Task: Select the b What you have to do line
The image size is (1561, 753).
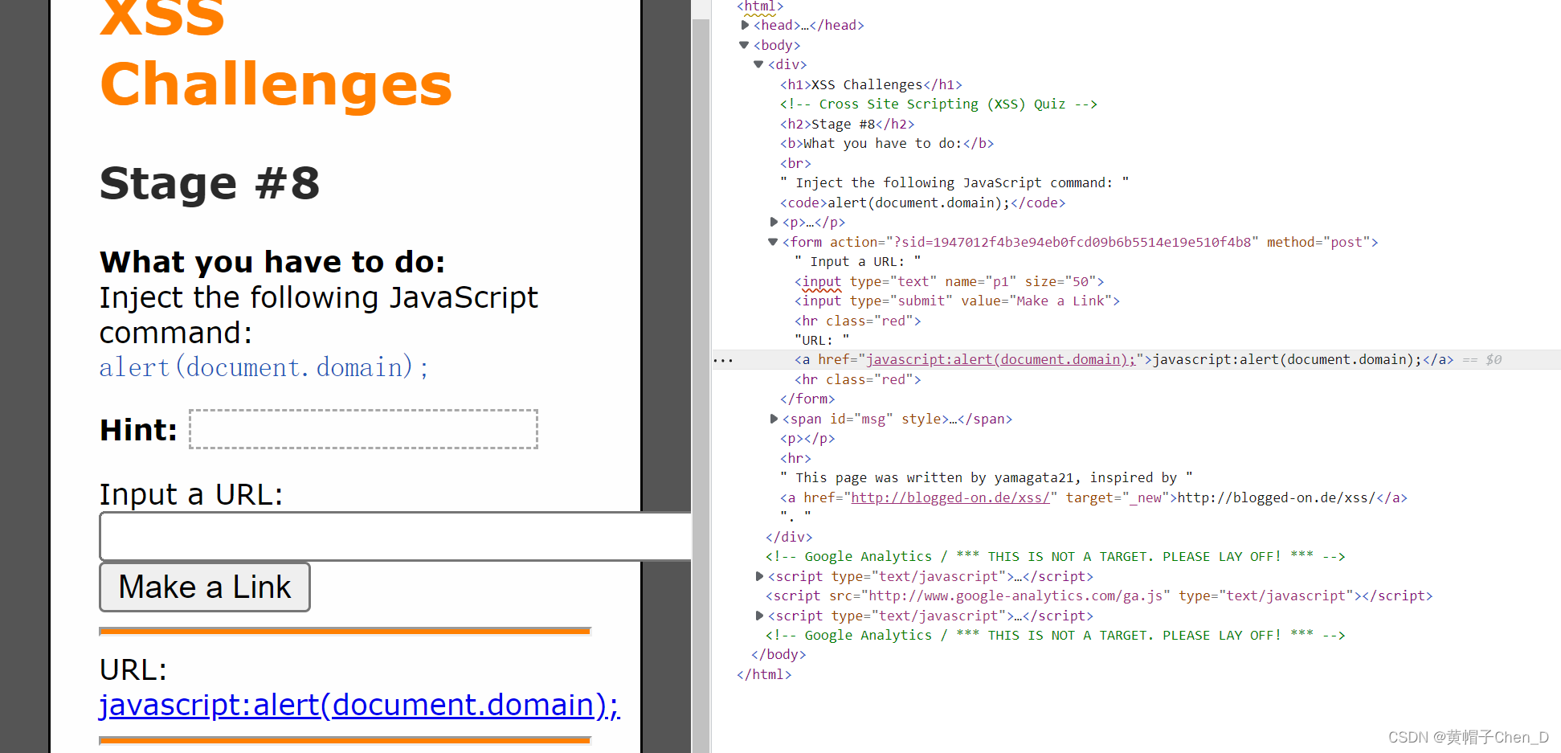Action: click(x=887, y=143)
